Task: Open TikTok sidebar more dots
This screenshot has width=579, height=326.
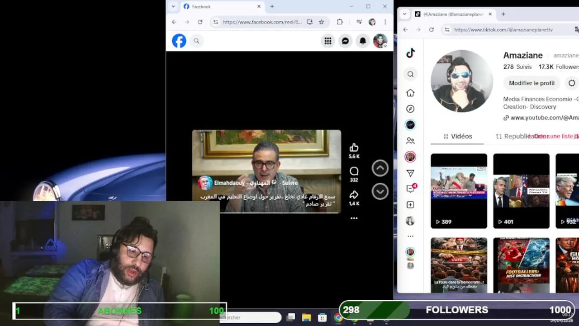Action: pyautogui.click(x=410, y=236)
